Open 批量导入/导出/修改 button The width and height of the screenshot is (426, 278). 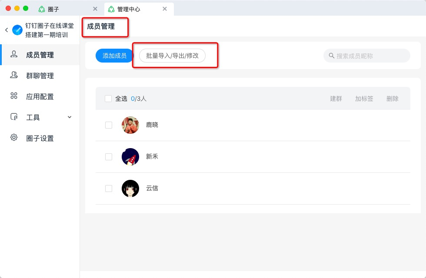tap(172, 56)
